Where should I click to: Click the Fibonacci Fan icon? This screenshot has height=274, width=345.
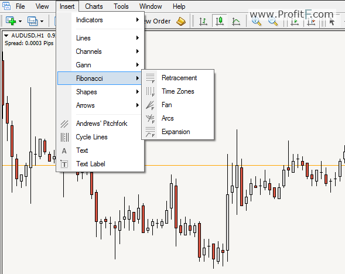tap(151, 105)
